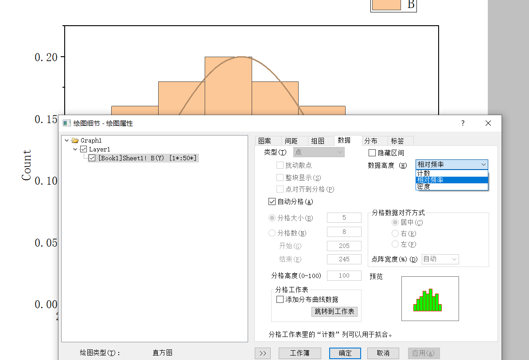Viewport: 529px width, 360px height.
Task: Click the dialog title bar window icon
Action: click(67, 123)
